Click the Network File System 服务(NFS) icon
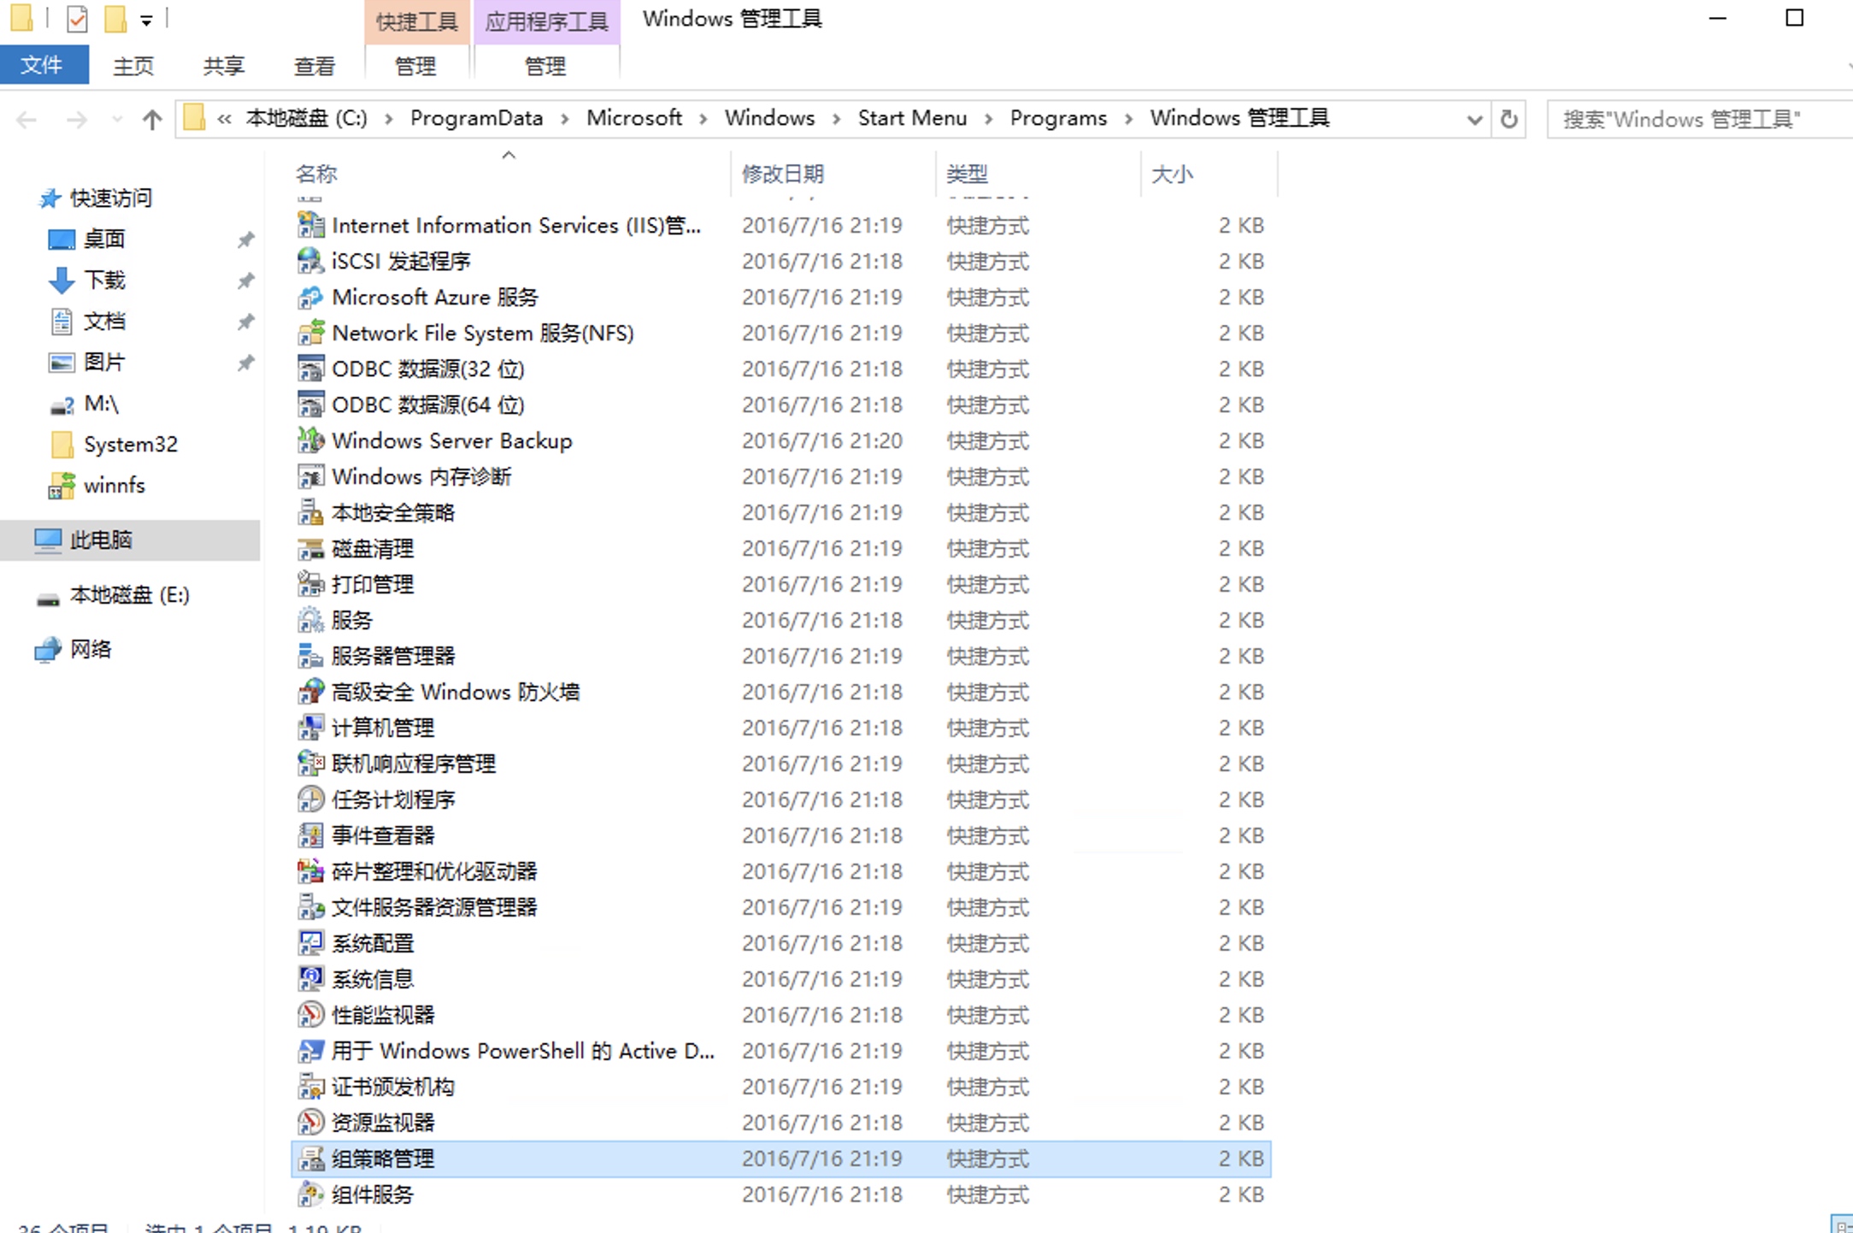 tap(310, 333)
